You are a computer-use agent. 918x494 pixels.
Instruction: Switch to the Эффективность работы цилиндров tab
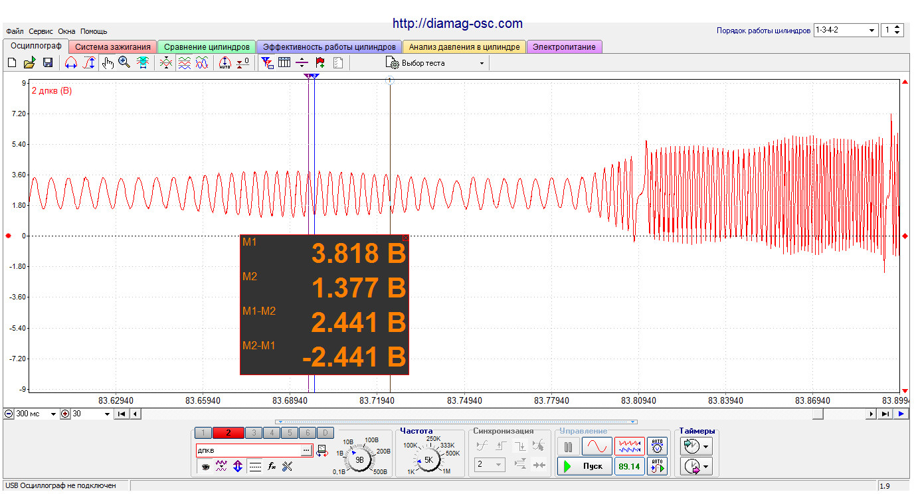click(x=329, y=47)
